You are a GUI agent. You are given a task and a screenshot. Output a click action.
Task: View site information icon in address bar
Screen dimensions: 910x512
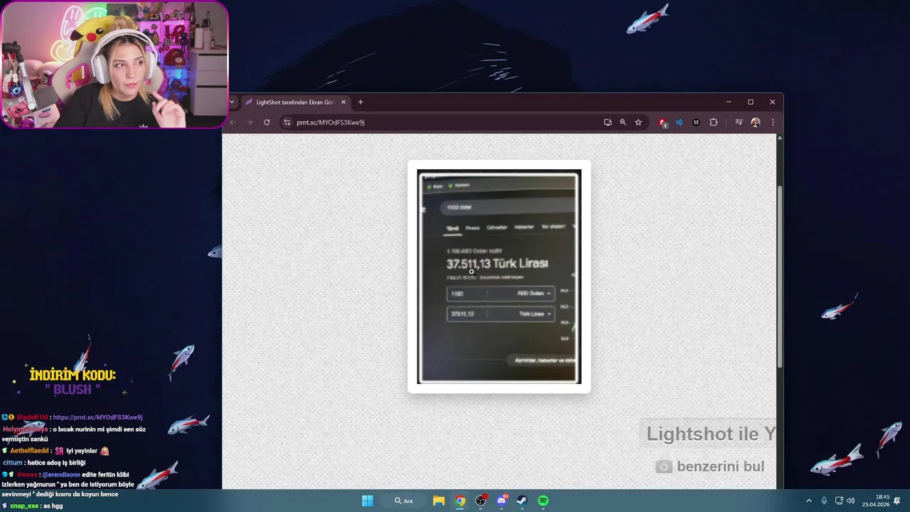pyautogui.click(x=287, y=122)
